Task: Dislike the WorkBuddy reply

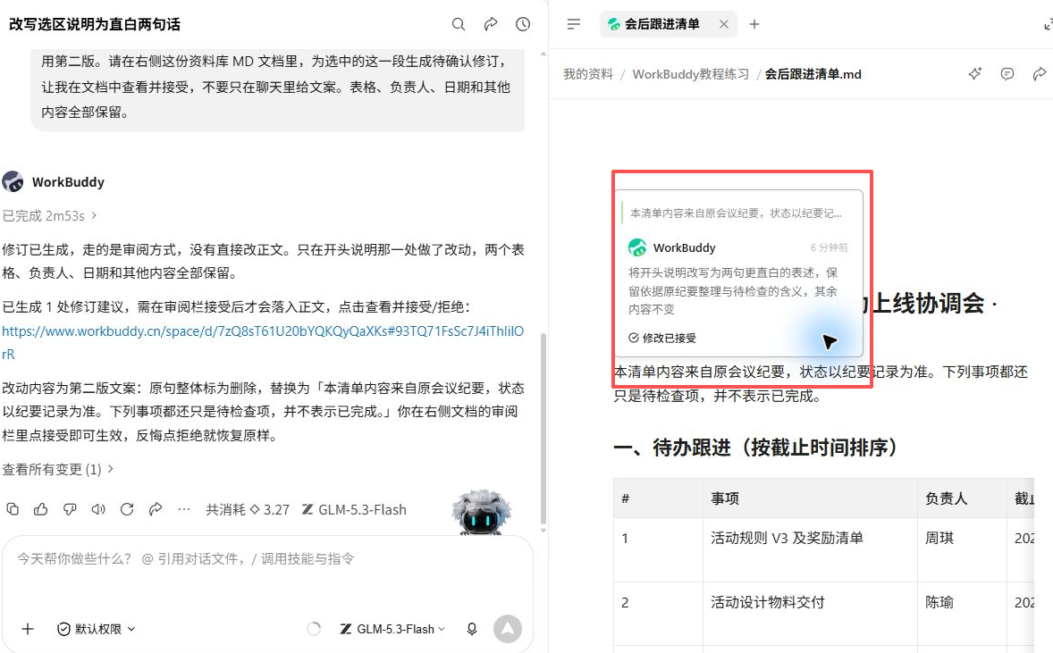Action: [70, 509]
